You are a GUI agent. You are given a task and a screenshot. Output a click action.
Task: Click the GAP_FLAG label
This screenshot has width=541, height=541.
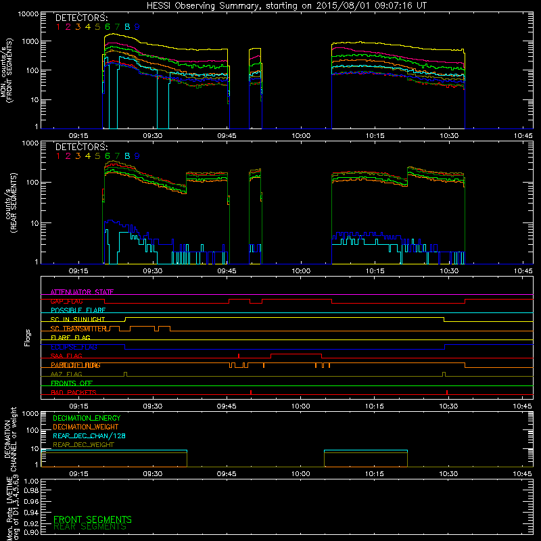(66, 301)
